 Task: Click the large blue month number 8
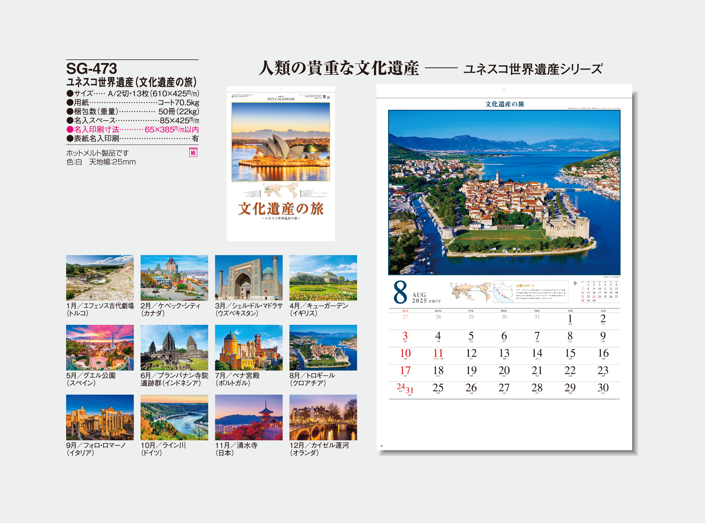400,292
